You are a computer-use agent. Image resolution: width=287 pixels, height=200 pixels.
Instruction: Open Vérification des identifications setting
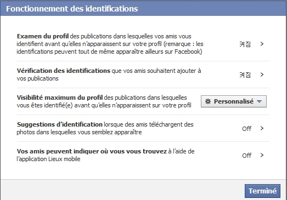point(143,75)
